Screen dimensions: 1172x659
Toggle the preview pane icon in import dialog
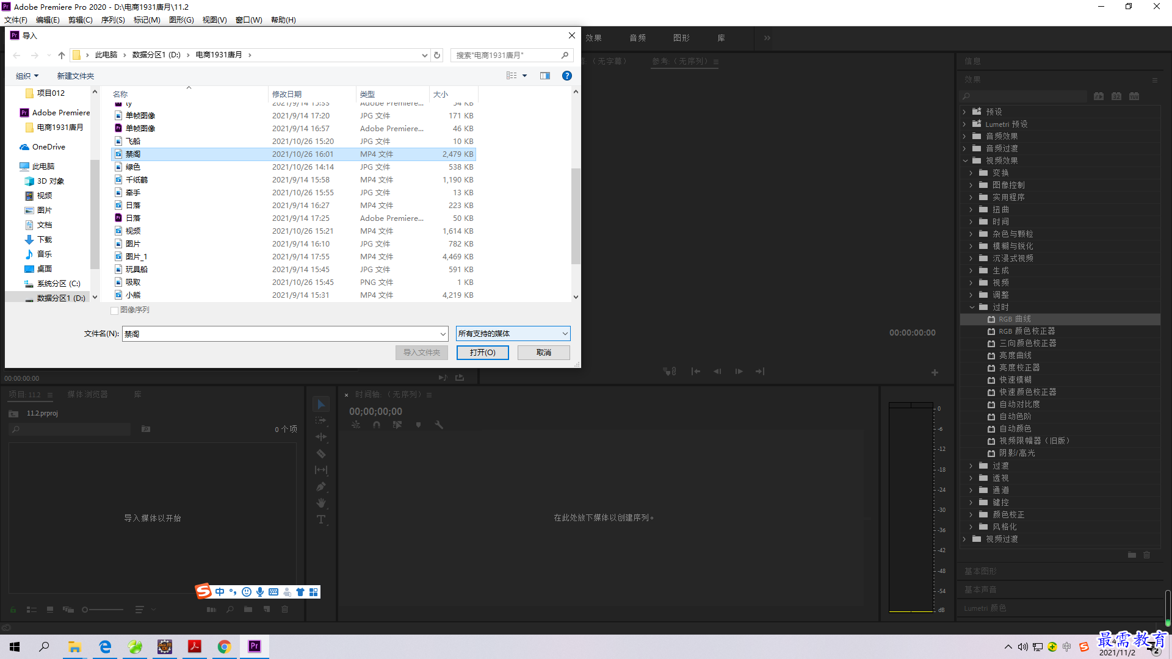[545, 76]
